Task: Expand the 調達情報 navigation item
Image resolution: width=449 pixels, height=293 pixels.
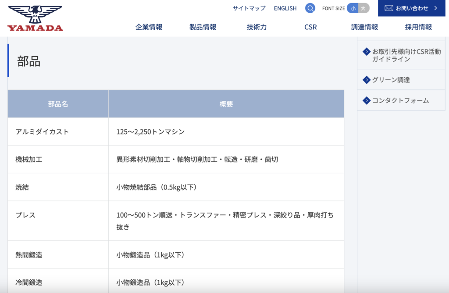Action: 364,27
